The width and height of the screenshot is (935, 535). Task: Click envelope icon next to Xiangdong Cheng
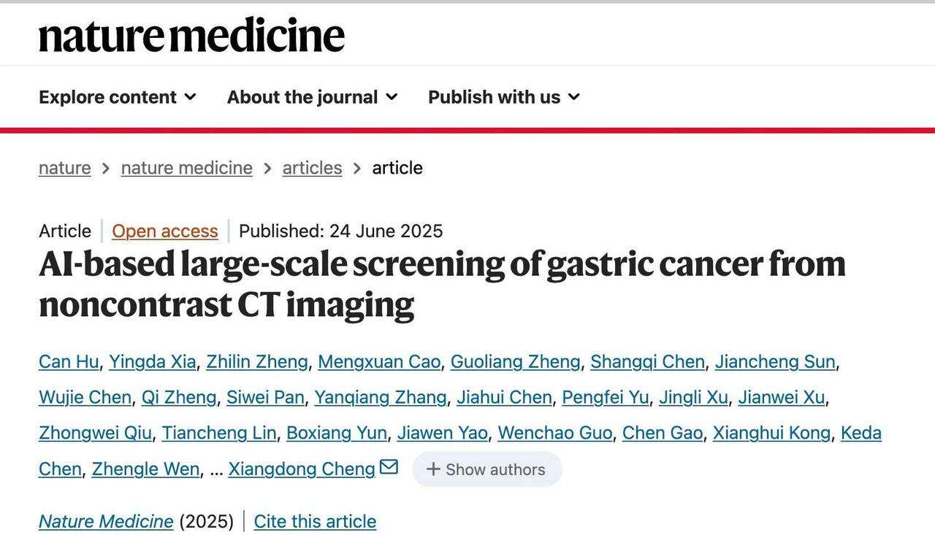[x=389, y=466]
